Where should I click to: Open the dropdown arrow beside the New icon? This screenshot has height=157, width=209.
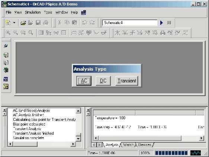point(14,23)
